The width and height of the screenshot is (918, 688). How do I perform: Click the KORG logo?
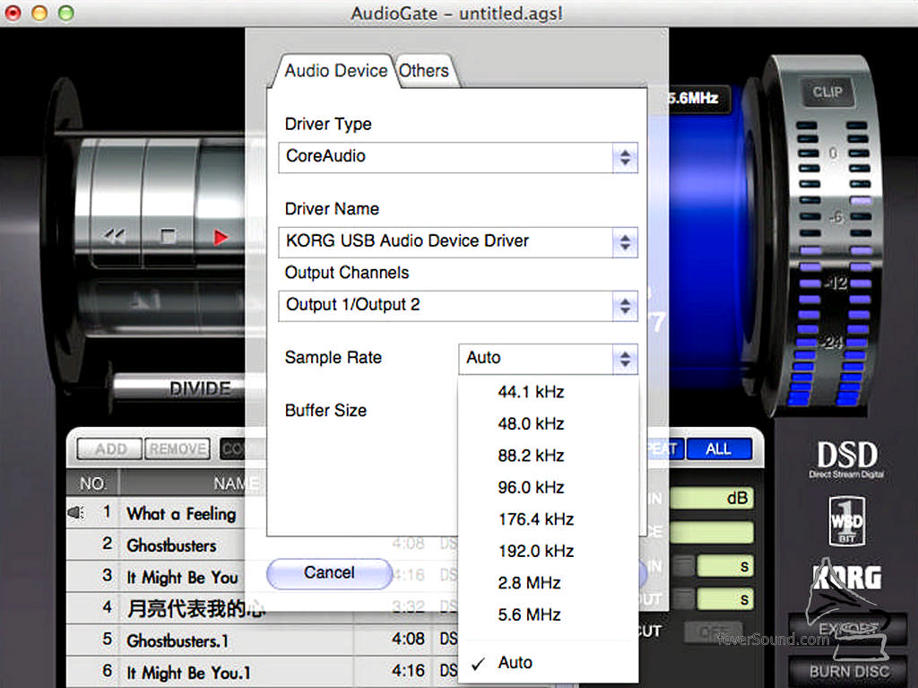point(847,578)
